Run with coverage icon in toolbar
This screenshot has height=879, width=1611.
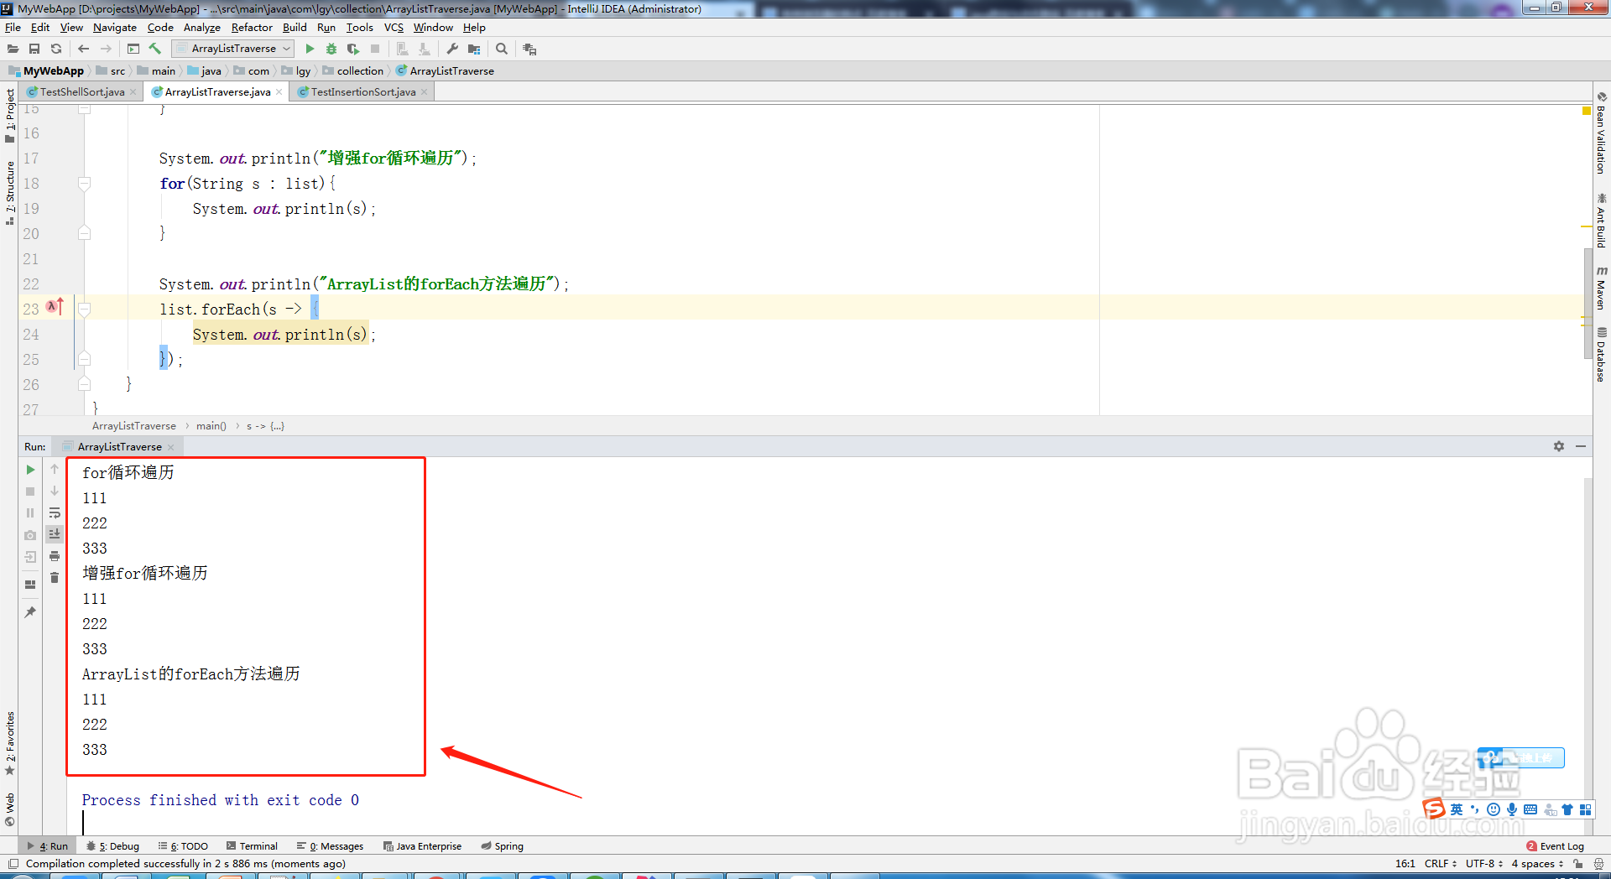point(353,49)
